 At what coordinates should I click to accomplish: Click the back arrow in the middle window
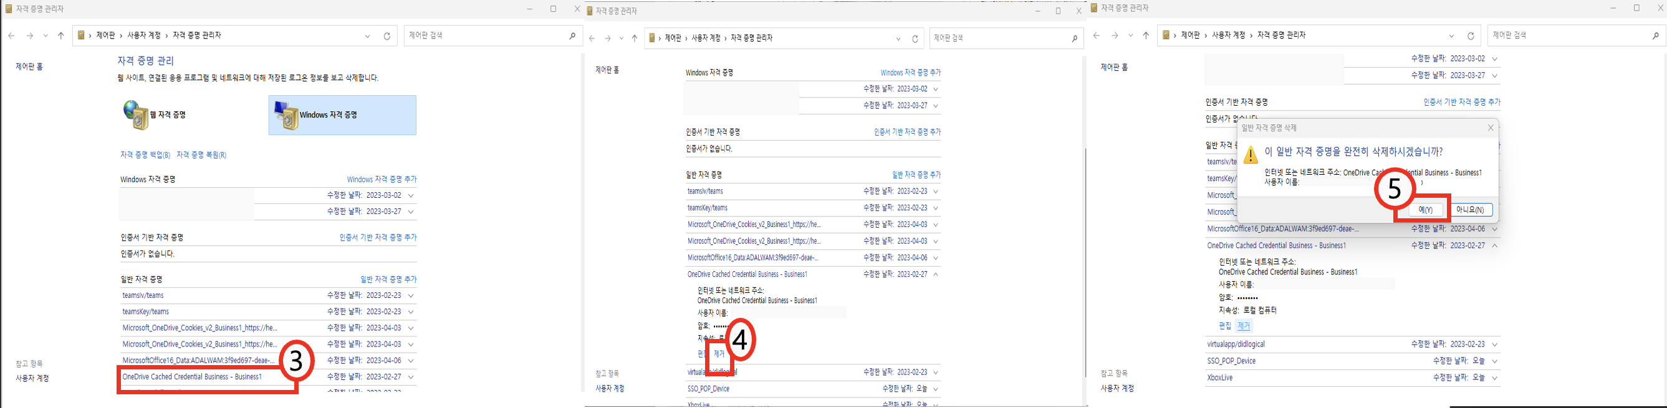(x=592, y=39)
